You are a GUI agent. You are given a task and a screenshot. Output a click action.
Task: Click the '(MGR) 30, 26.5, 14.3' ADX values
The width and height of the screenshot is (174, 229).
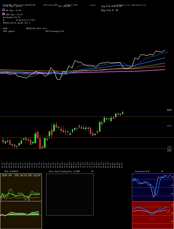pyautogui.click(x=36, y=28)
